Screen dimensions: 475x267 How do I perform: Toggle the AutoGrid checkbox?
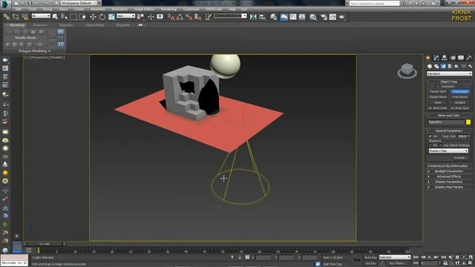click(x=437, y=87)
